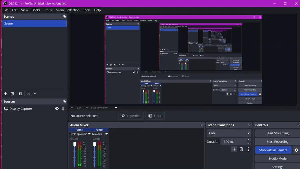Pop out the Audio Mixer dock
The image size is (300, 169).
click(x=202, y=125)
